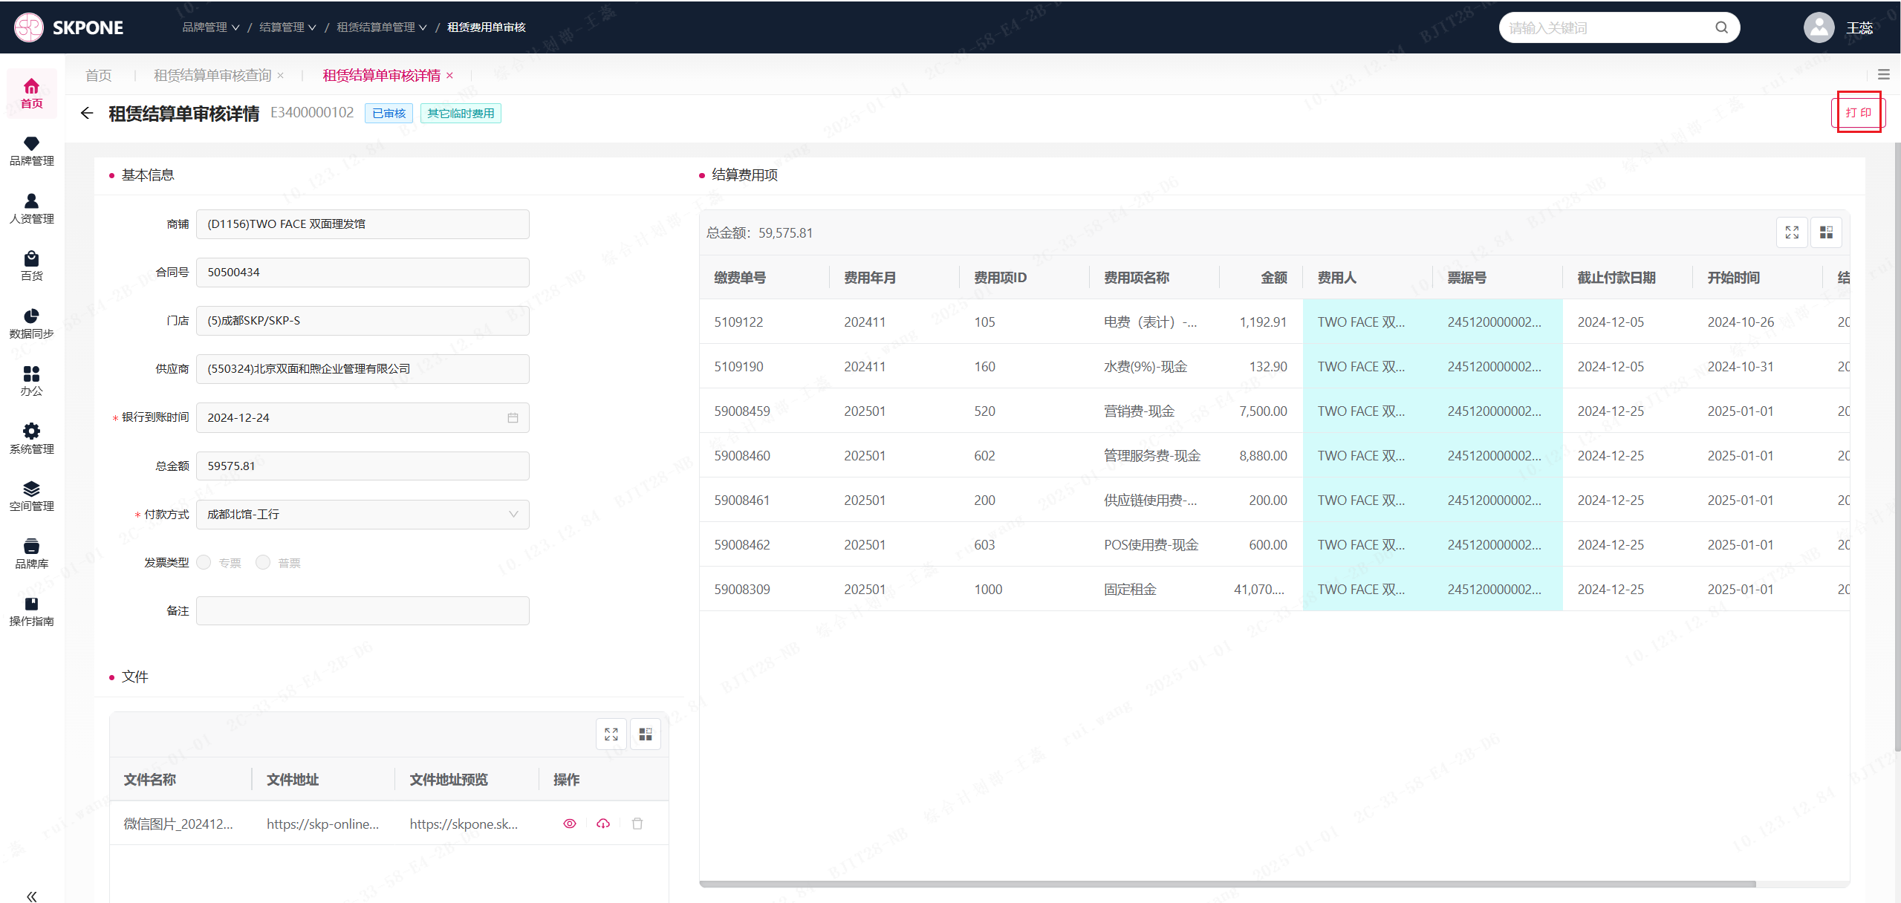Open 系统管理 in the sidebar
Screen dimensions: 1901x903
(31, 439)
